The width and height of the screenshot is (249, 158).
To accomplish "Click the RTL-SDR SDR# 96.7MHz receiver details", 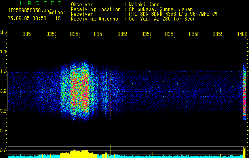I will click(x=173, y=14).
